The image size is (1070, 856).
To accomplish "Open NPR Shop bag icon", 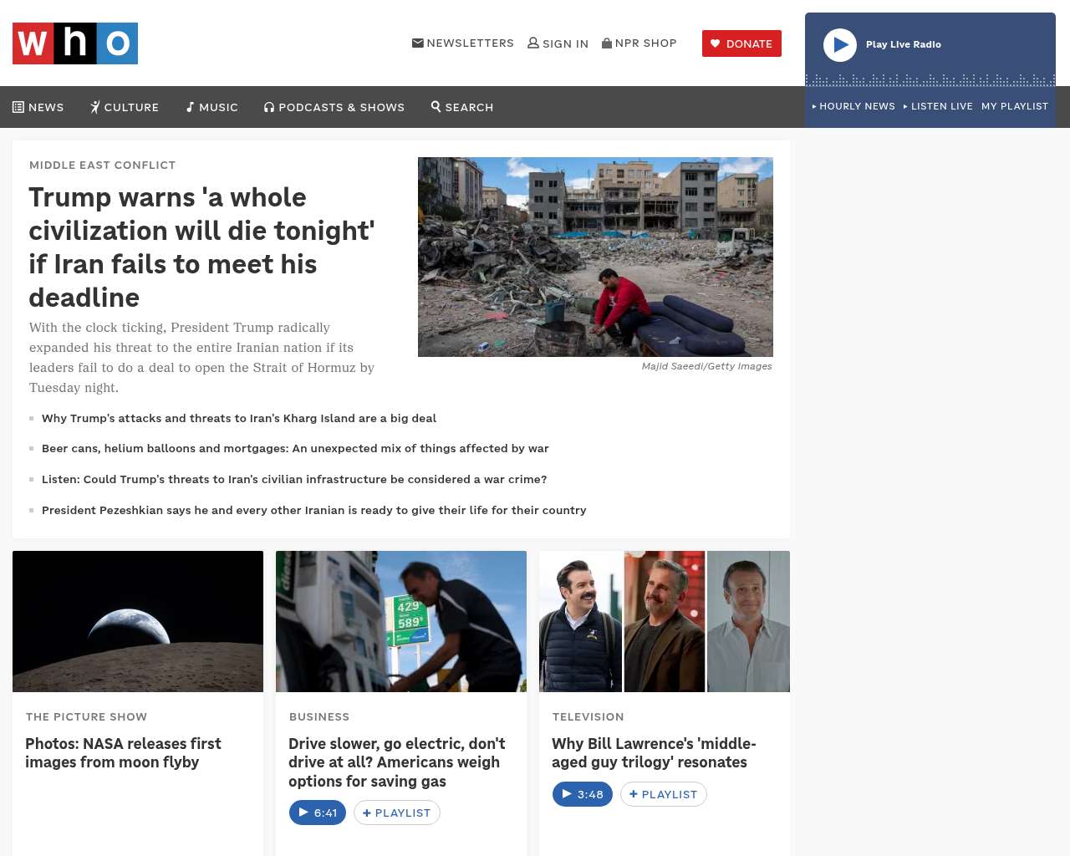I will 607,43.
